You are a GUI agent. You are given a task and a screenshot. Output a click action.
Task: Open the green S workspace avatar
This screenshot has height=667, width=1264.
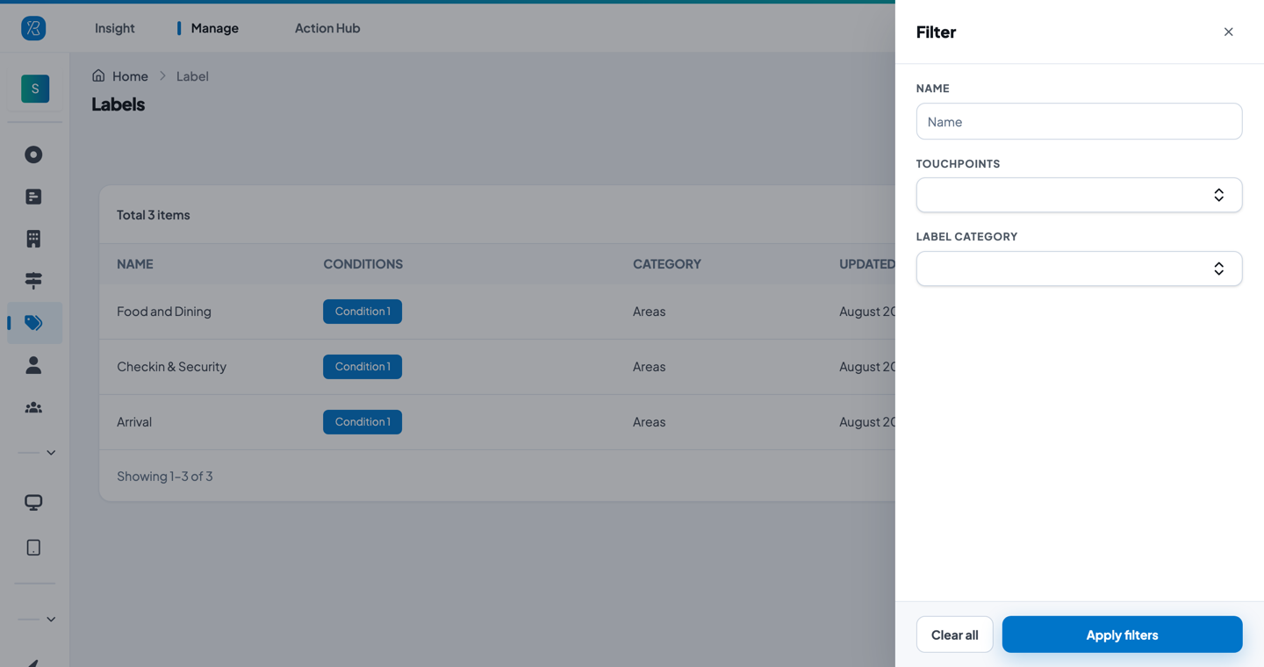(x=35, y=89)
